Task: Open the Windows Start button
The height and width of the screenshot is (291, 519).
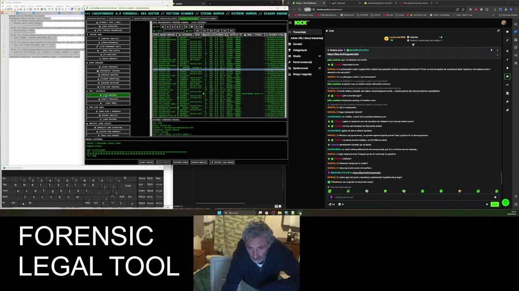Action: pos(219,213)
